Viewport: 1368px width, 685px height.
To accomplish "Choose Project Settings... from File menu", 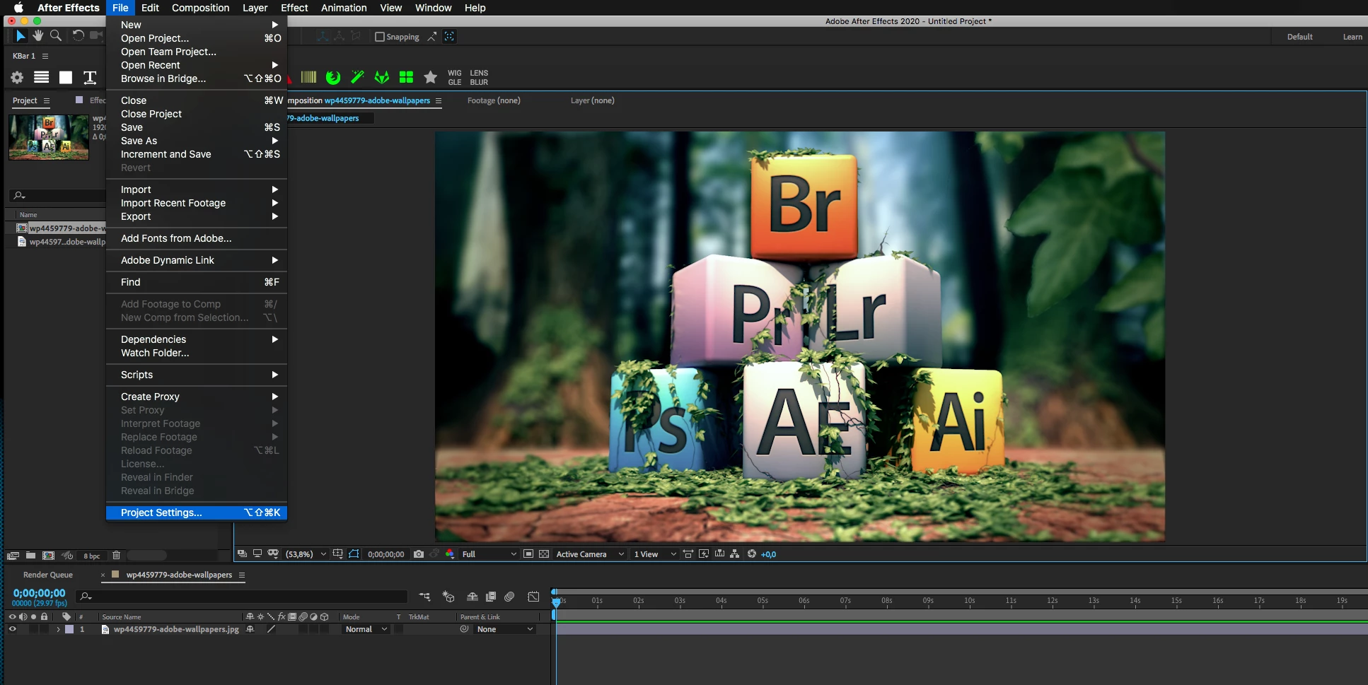I will click(197, 513).
